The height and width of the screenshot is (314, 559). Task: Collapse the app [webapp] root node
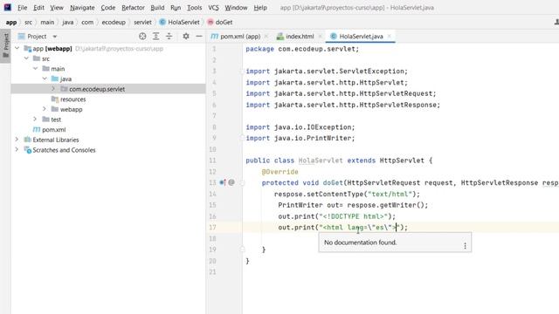click(x=17, y=48)
